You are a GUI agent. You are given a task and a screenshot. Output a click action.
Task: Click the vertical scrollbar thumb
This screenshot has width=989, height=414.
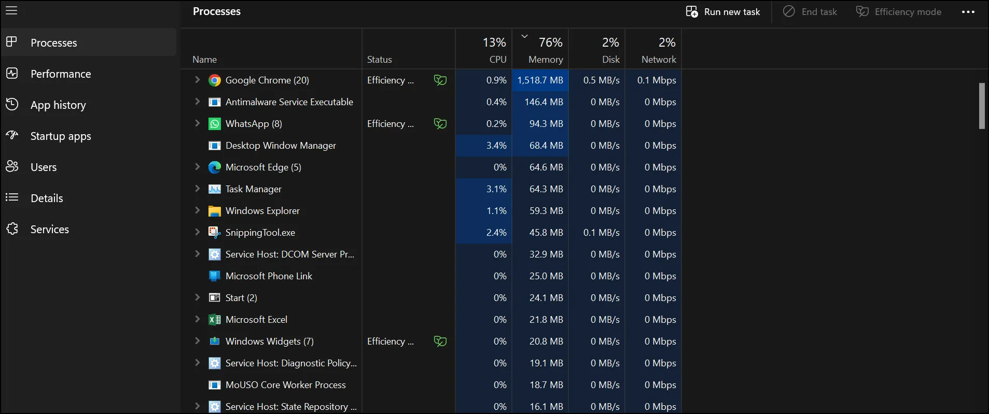(x=981, y=106)
